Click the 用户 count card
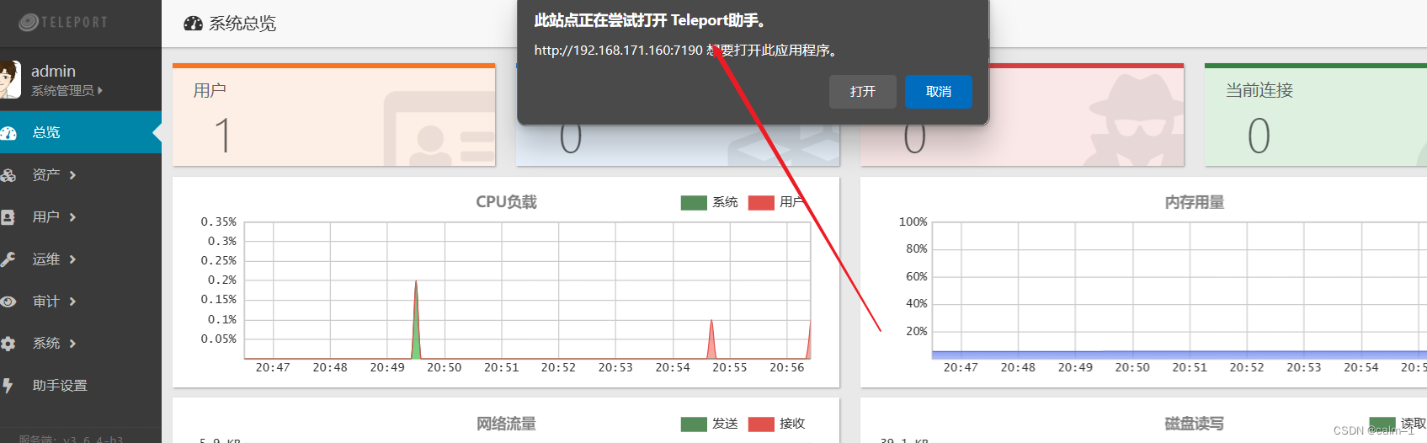 (334, 115)
